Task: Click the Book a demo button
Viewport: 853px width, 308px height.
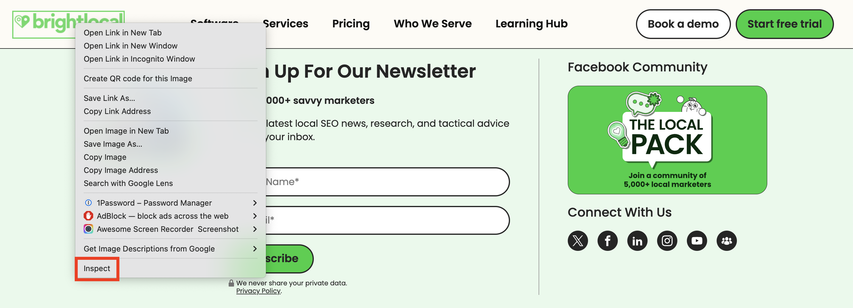Action: click(683, 24)
